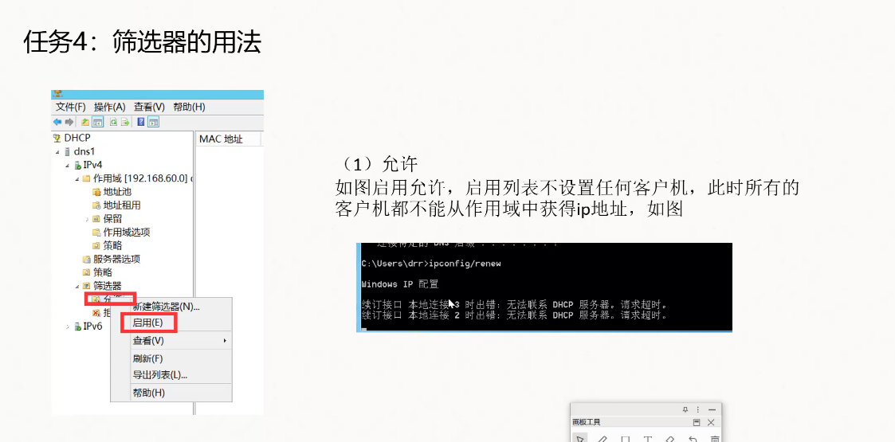This screenshot has width=895, height=442.
Task: Close the 画板工具 panel with X
Action: point(711,423)
